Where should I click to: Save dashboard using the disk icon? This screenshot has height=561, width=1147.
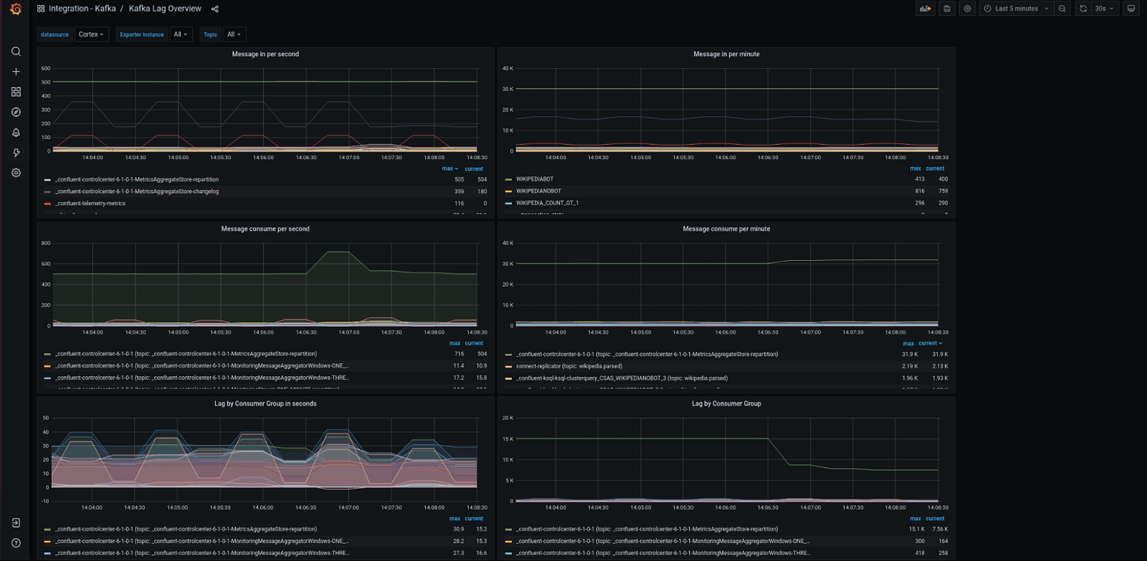point(947,9)
